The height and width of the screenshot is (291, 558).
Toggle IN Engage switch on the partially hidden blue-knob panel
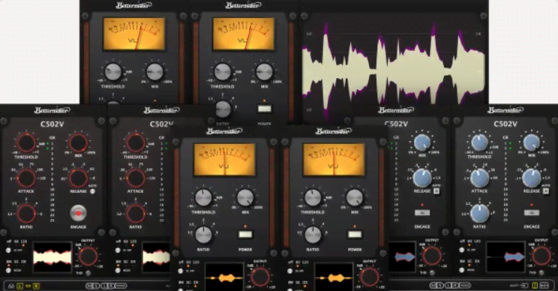pyautogui.click(x=422, y=213)
